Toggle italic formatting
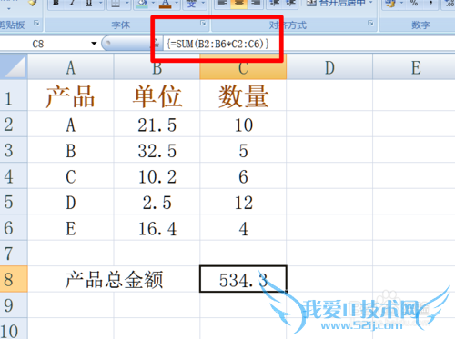This screenshot has width=455, height=339. tap(72, 4)
